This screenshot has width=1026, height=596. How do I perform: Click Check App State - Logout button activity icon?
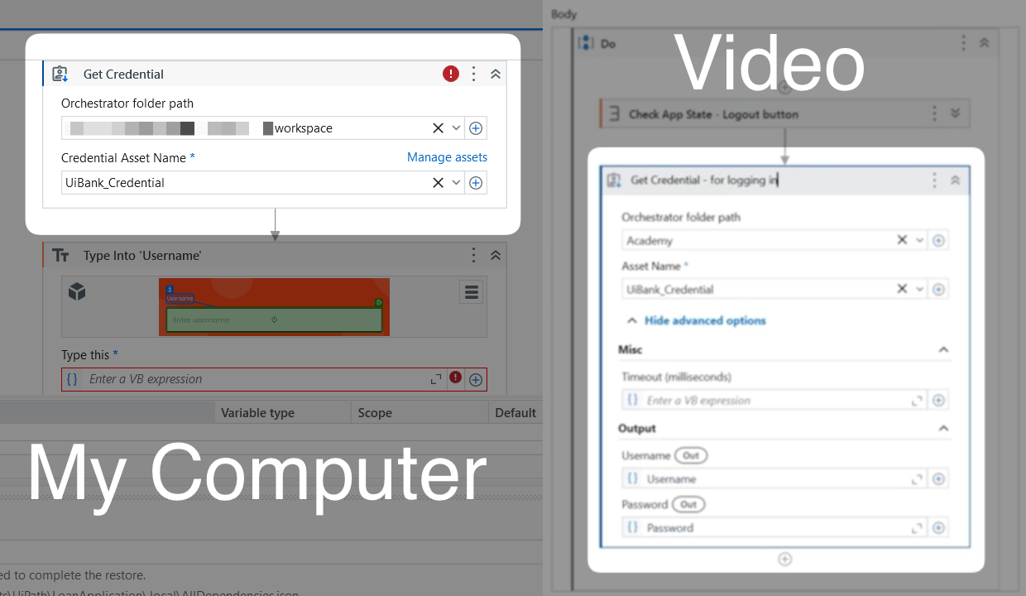click(x=614, y=114)
